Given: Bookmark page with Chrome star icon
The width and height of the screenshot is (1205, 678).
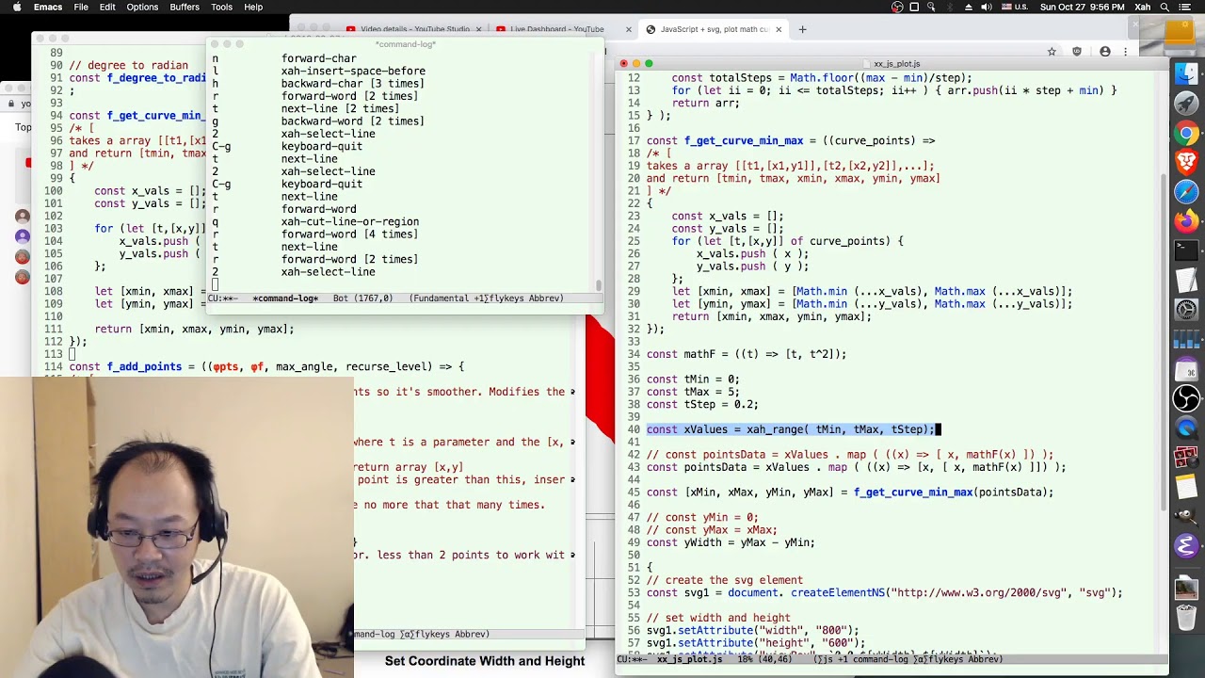Looking at the screenshot, I should 1052,51.
